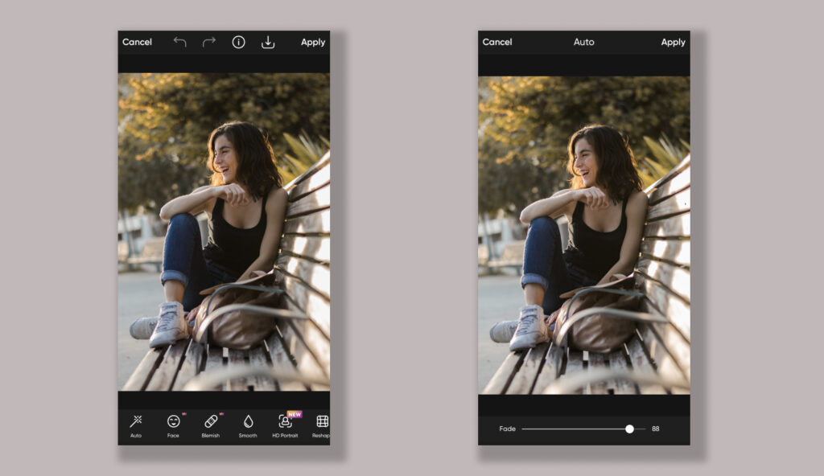Tap the NEW badge on HD Portrait
Screen dimensions: 824x476
295,414
